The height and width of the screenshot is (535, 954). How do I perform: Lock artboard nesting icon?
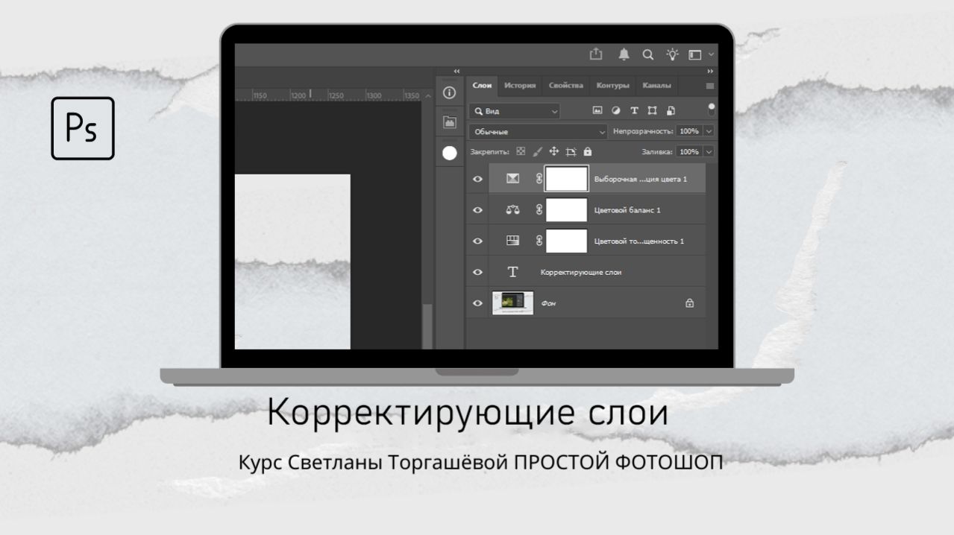[571, 151]
